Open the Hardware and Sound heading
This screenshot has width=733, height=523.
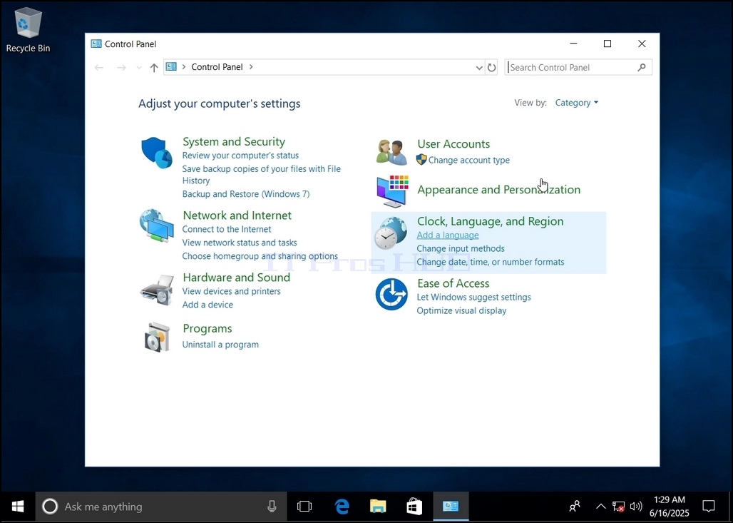tap(236, 278)
